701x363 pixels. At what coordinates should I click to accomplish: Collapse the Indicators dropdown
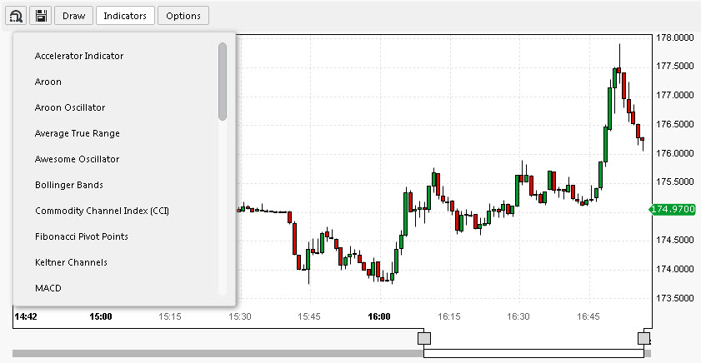(x=125, y=16)
